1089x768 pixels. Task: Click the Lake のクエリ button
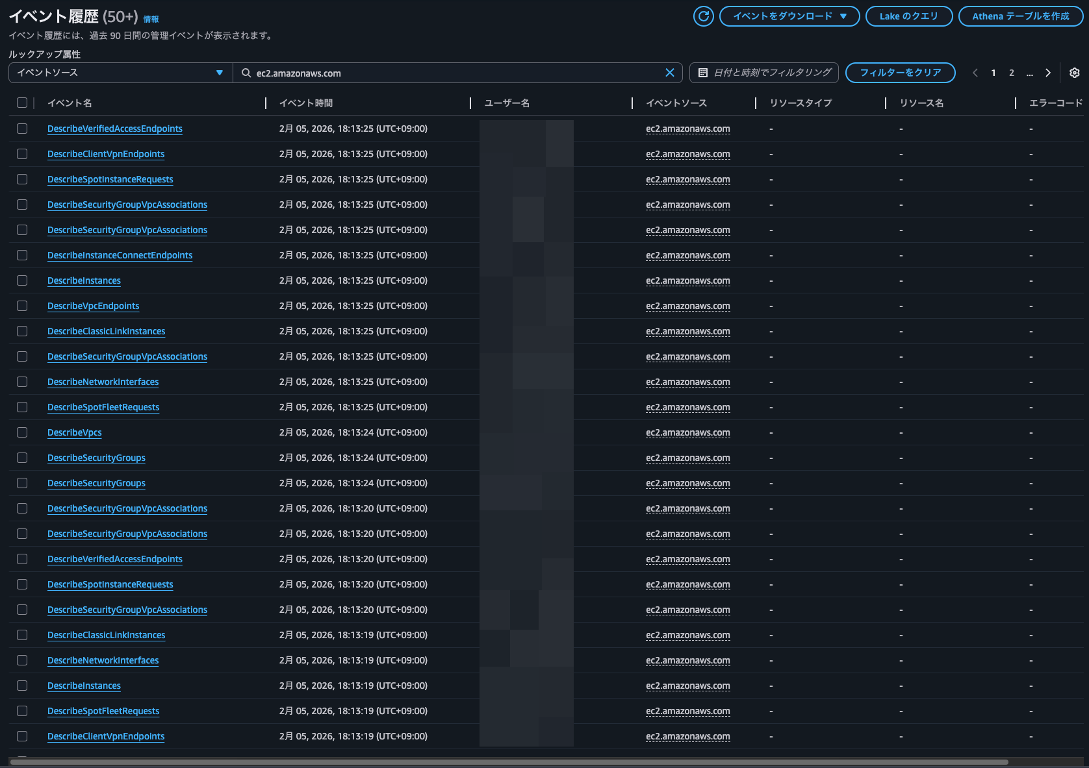click(x=909, y=18)
